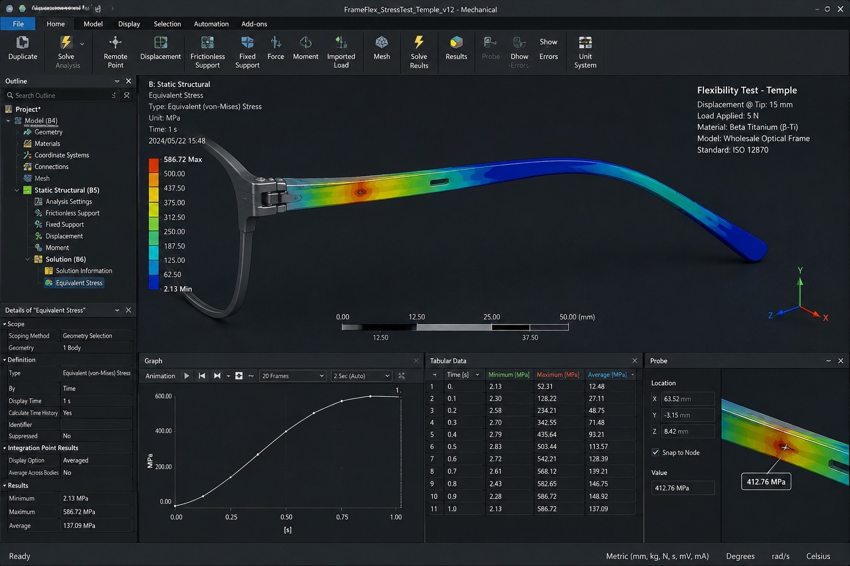The width and height of the screenshot is (850, 566).
Task: Insert a Frictionless Support
Action: pos(208,52)
